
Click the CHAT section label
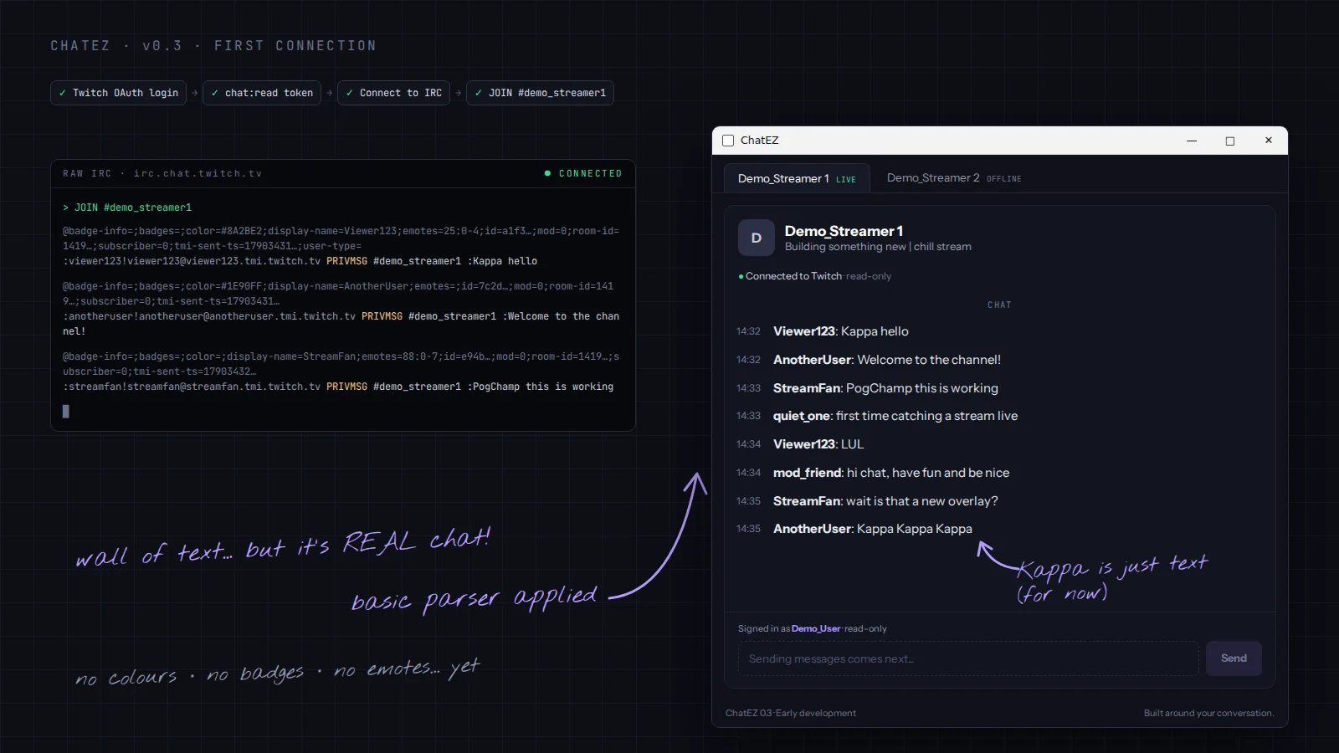click(999, 305)
